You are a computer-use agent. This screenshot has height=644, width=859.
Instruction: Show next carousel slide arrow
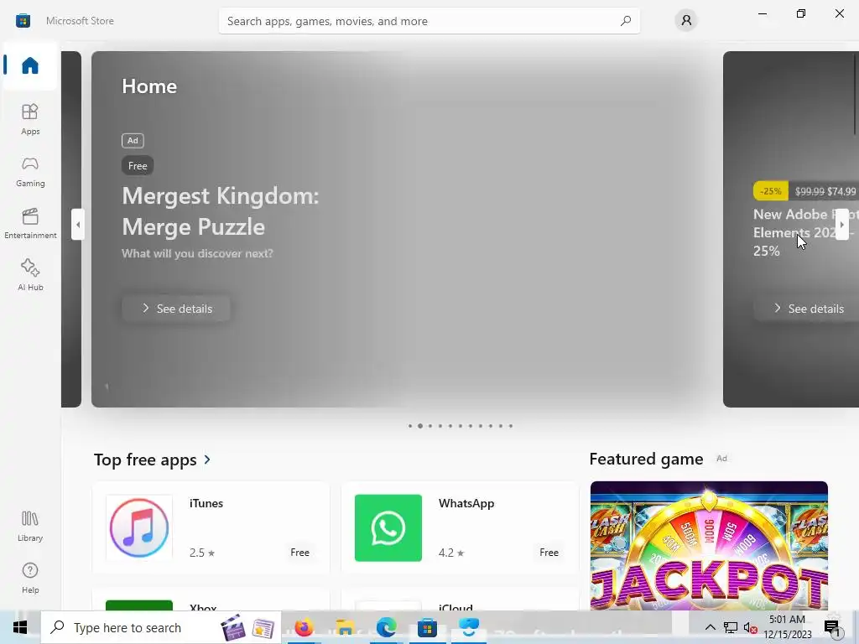pyautogui.click(x=842, y=224)
